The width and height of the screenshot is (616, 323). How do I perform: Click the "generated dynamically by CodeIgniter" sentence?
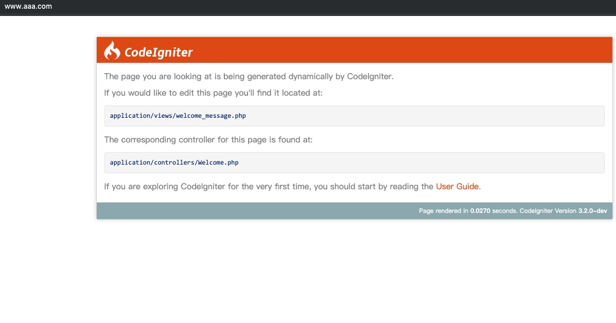click(x=249, y=77)
